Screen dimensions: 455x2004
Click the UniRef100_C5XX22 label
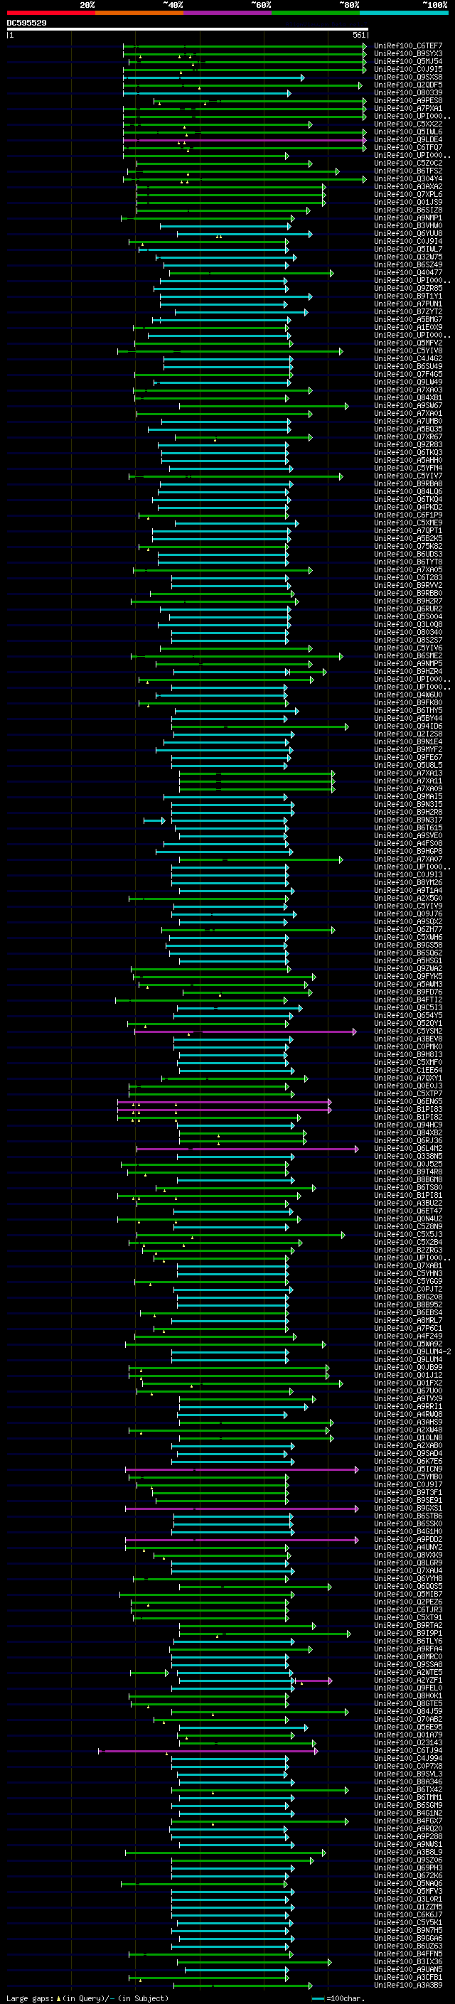click(x=408, y=124)
